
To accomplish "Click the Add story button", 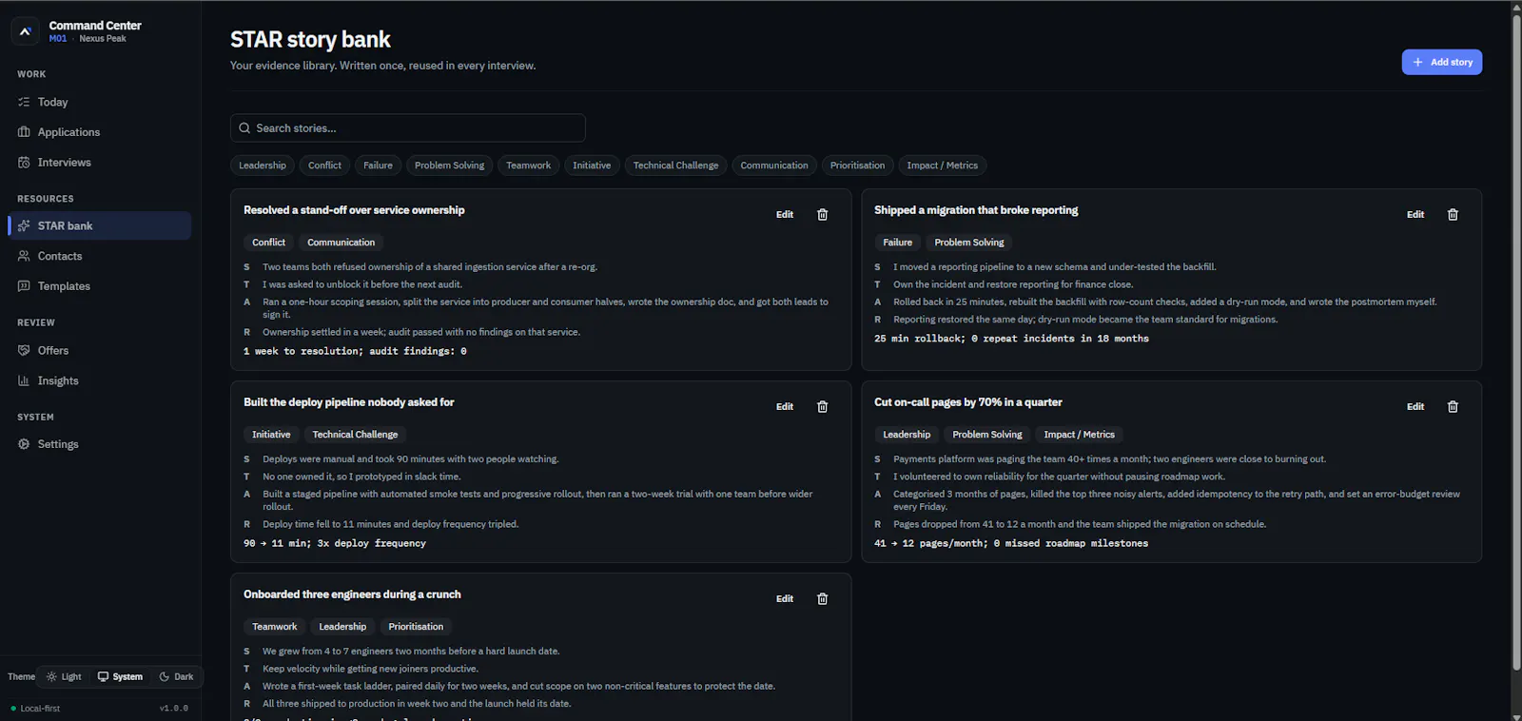I will [x=1442, y=62].
